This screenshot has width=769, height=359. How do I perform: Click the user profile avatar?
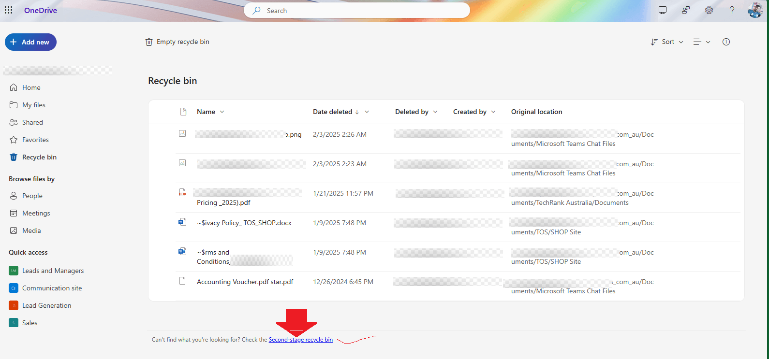point(754,10)
